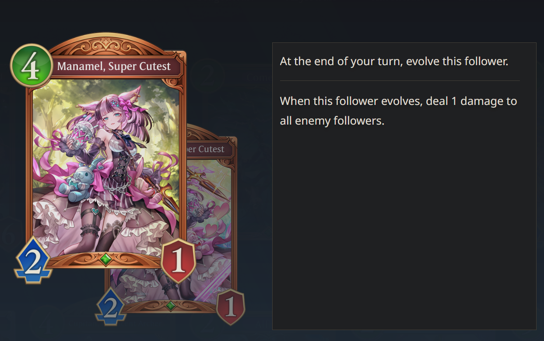Click the red defense 1 shield on front card
544x341 pixels.
(x=178, y=261)
